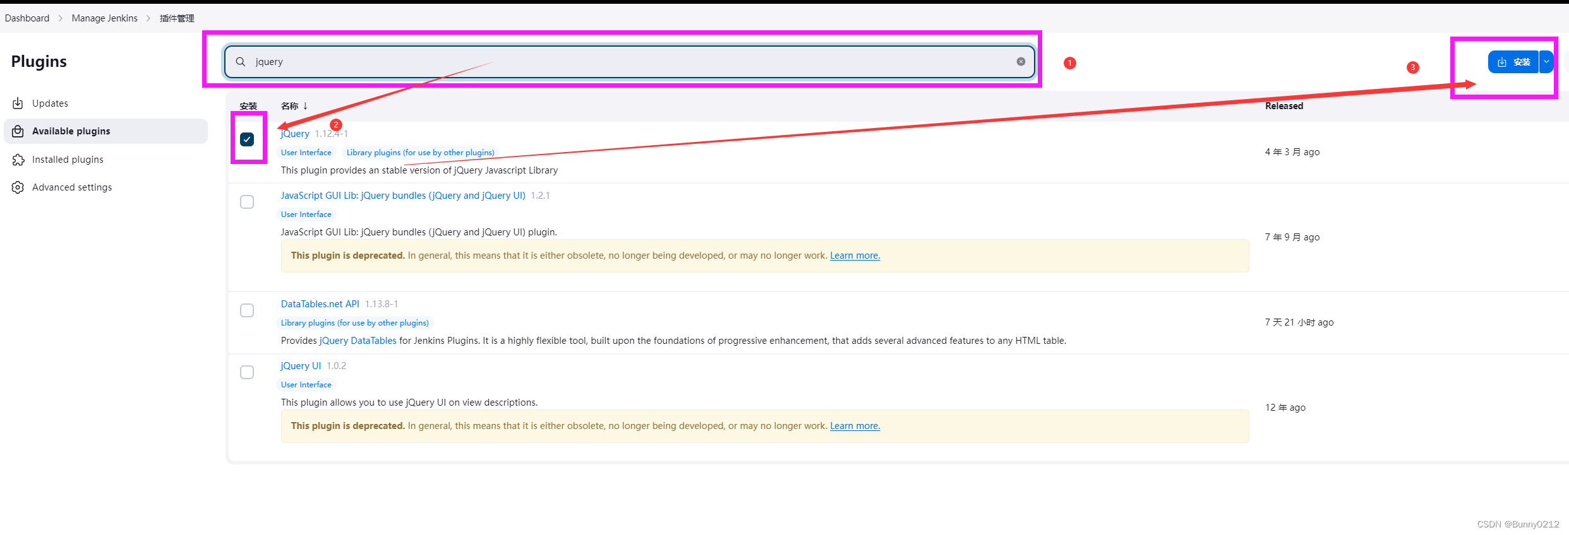Click the jQuery UI version 1.0.2 text
This screenshot has width=1569, height=535.
tap(337, 366)
